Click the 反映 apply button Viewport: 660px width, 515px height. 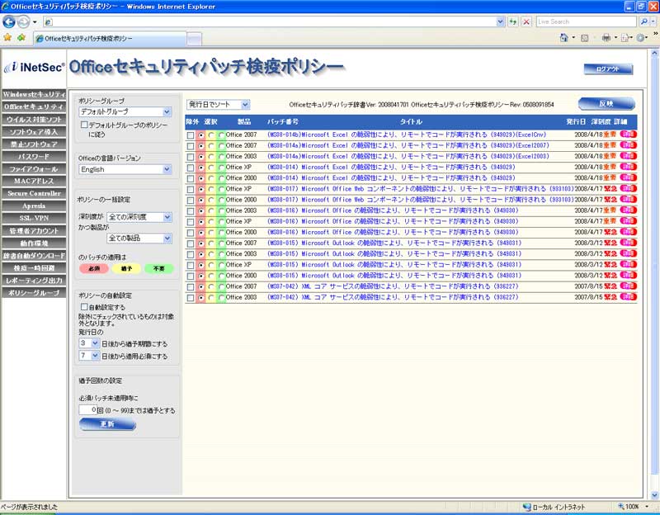(x=606, y=104)
